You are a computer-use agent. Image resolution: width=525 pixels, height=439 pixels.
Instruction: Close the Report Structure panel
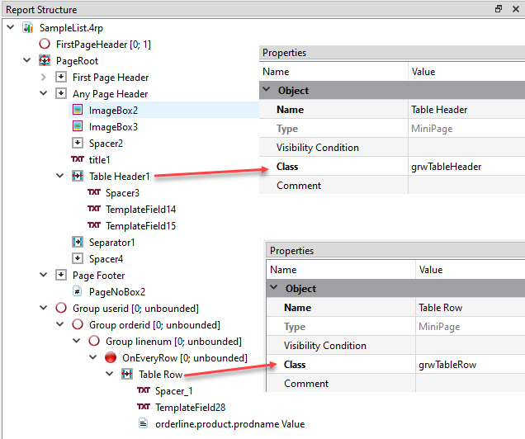(516, 9)
